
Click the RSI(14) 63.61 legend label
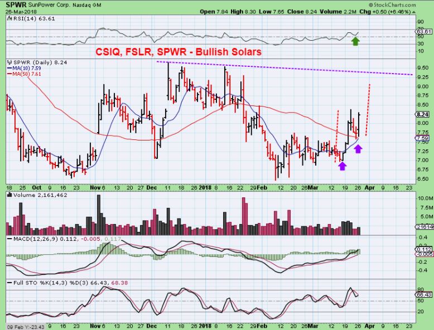[34, 19]
